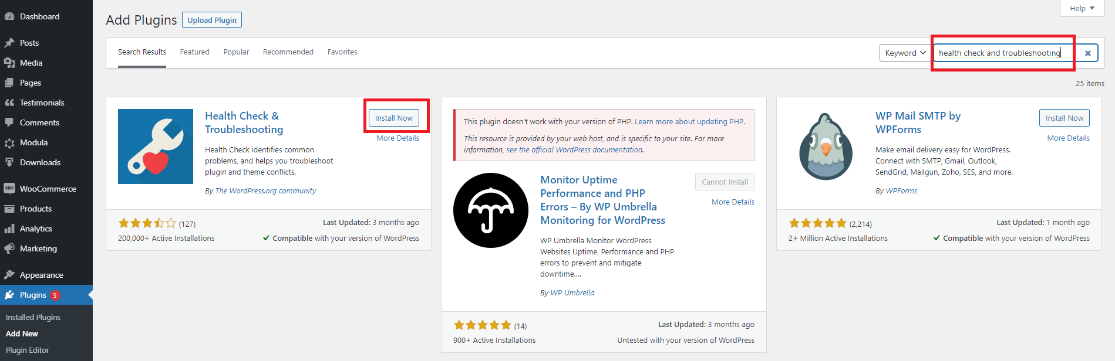Click the WPForms author link

[x=901, y=191]
